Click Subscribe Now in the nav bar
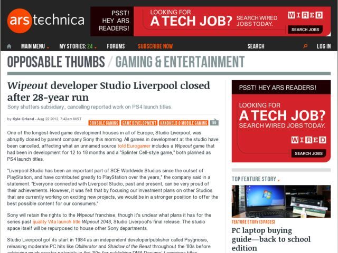Viewport: 338px width, 253px height. click(155, 46)
